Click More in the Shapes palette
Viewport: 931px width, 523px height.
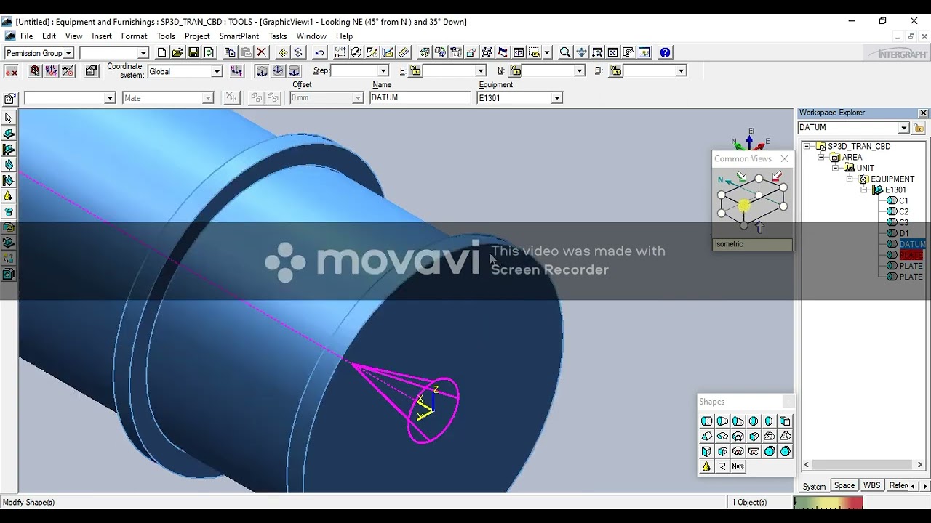point(738,466)
